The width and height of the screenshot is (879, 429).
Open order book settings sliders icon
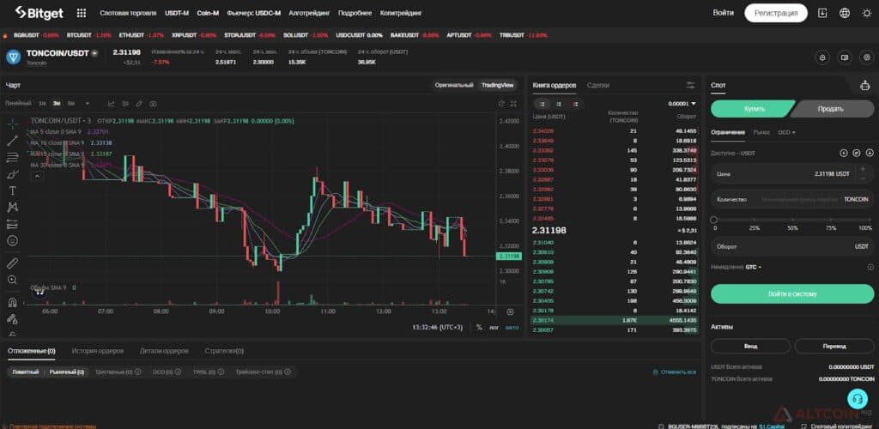(690, 85)
